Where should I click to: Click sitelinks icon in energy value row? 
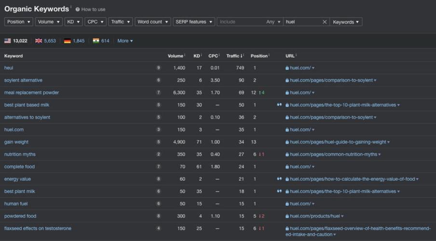pos(279,179)
